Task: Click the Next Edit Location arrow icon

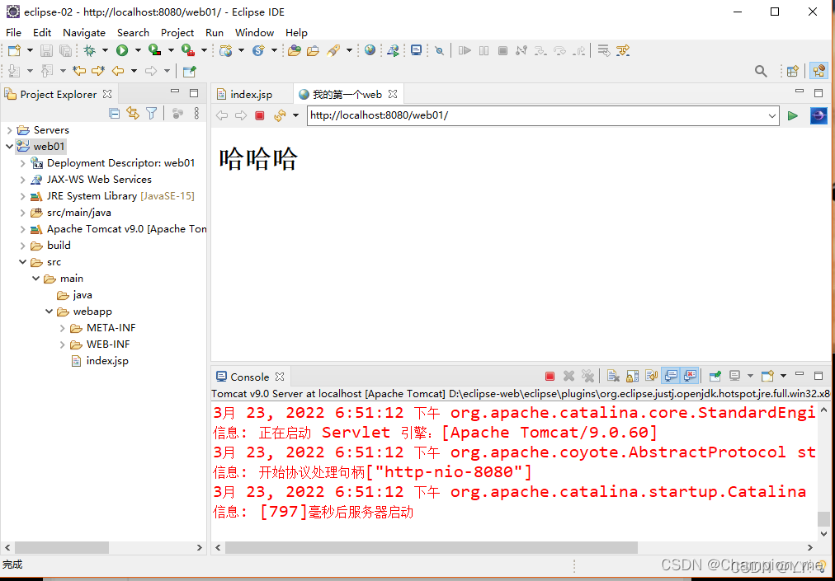Action: click(98, 70)
